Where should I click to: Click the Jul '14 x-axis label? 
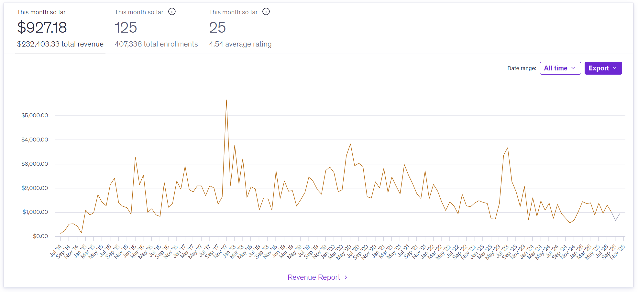pos(56,251)
